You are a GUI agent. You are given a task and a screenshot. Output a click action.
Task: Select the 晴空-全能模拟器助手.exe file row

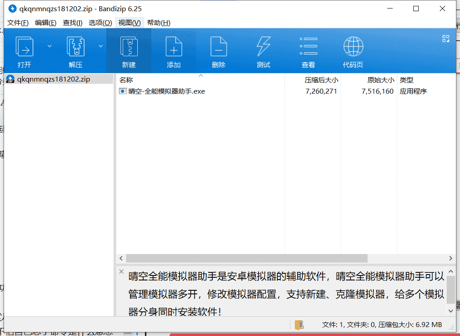coord(285,91)
